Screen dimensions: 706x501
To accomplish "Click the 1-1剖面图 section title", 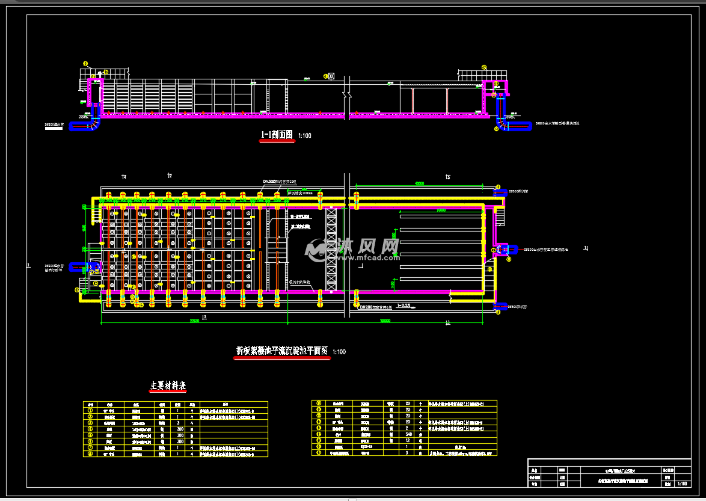I will coord(277,135).
